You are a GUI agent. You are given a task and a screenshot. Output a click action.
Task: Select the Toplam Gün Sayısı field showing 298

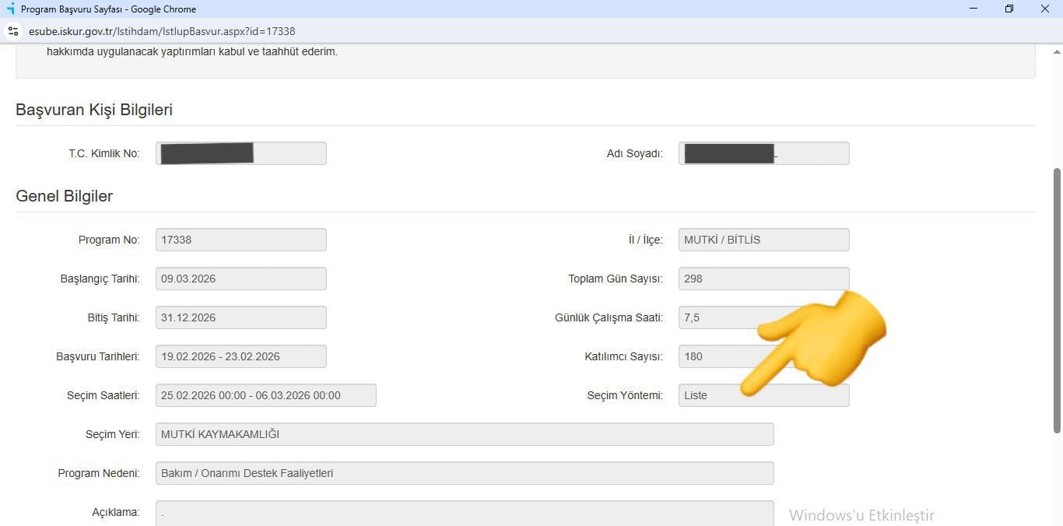pyautogui.click(x=763, y=279)
